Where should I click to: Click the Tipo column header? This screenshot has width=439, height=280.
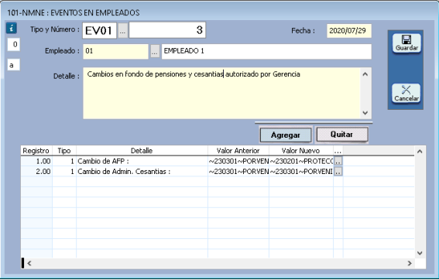coord(64,151)
